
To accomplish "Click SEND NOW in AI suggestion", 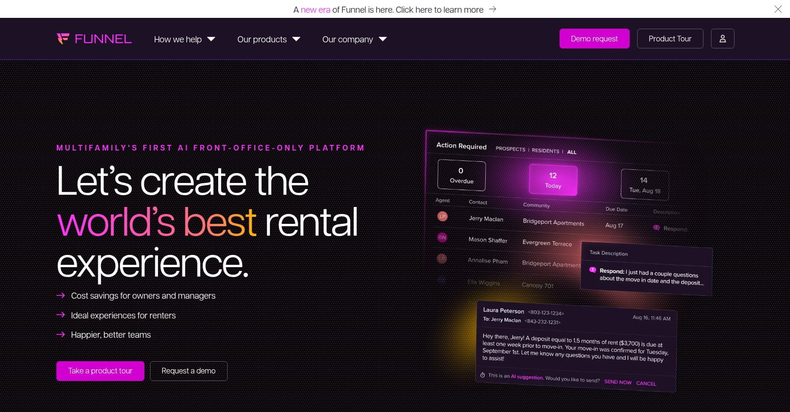I will (x=618, y=382).
